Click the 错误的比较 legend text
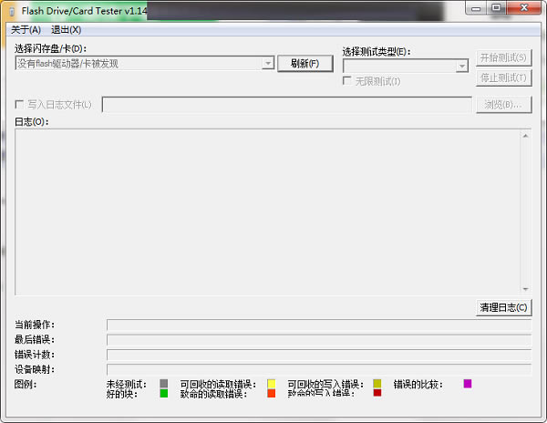547x423 pixels. [x=418, y=385]
